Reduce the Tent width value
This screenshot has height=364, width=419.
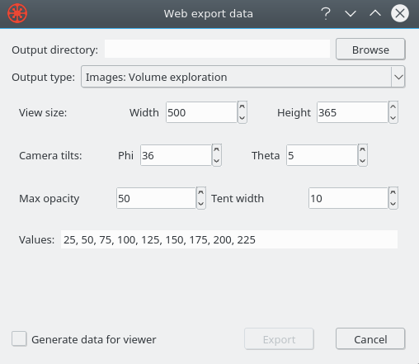point(393,204)
